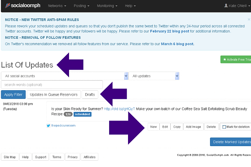The width and height of the screenshot is (251, 167).
Task: Click the search words input field
Action: (52, 85)
